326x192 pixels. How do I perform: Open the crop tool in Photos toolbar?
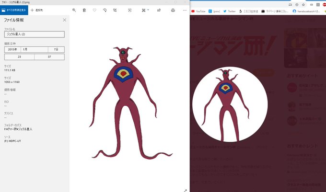[115, 10]
